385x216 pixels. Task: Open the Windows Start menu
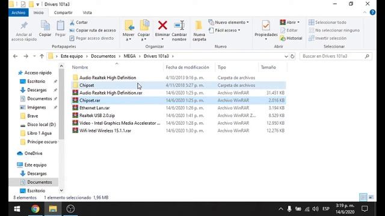pyautogui.click(x=17, y=209)
